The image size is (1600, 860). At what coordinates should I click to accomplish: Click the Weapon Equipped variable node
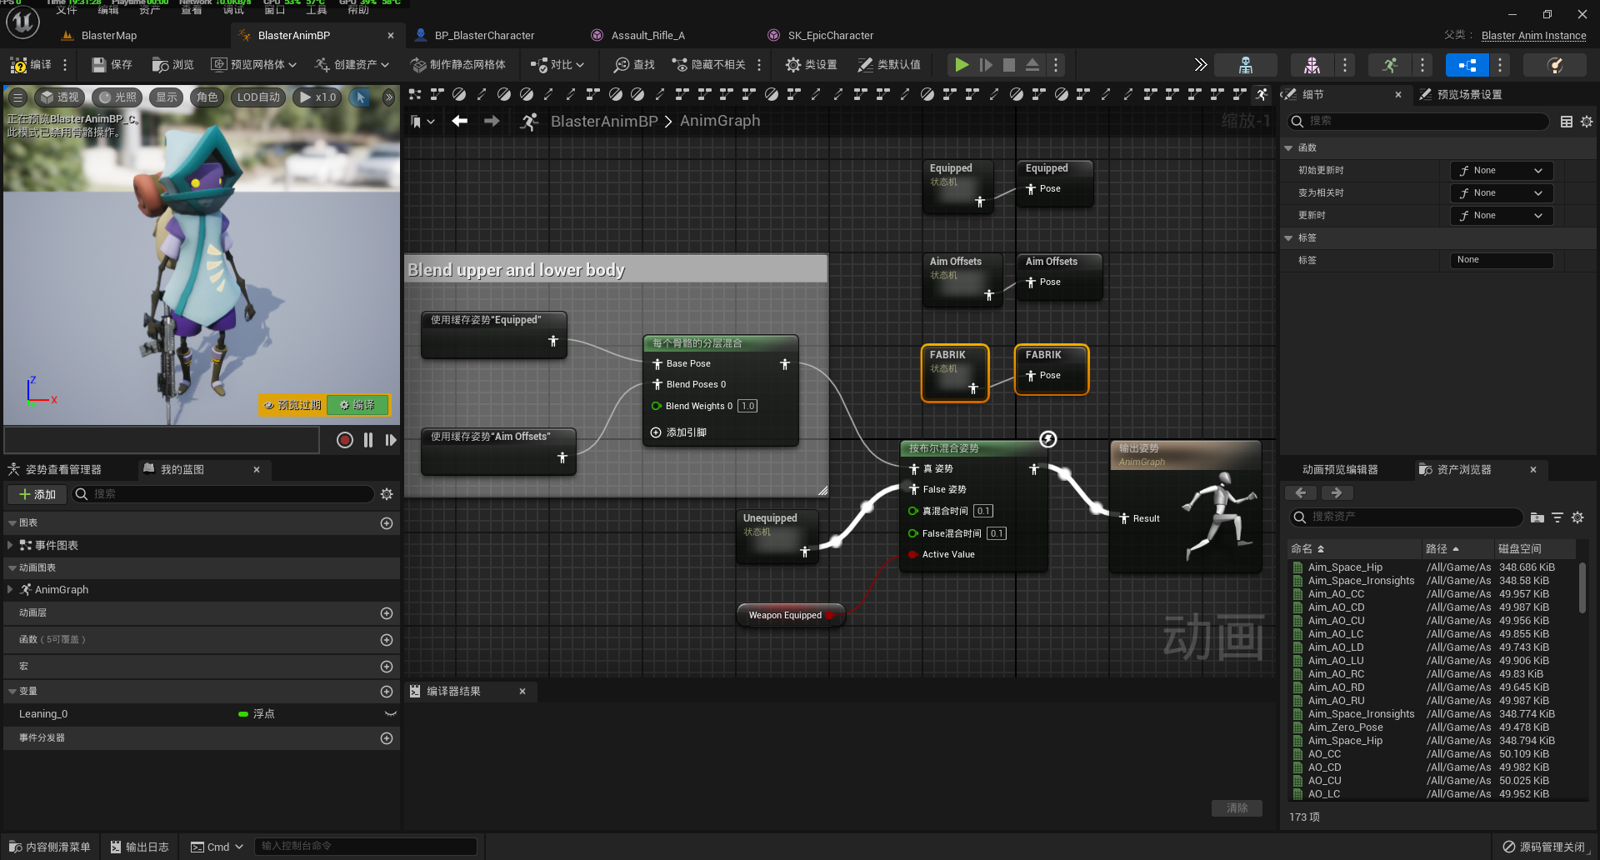[791, 615]
